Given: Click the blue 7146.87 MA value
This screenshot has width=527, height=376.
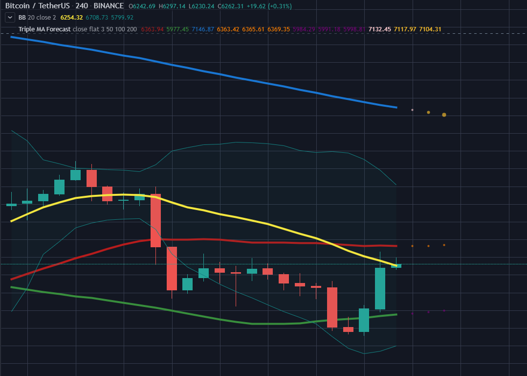Looking at the screenshot, I should [x=203, y=29].
